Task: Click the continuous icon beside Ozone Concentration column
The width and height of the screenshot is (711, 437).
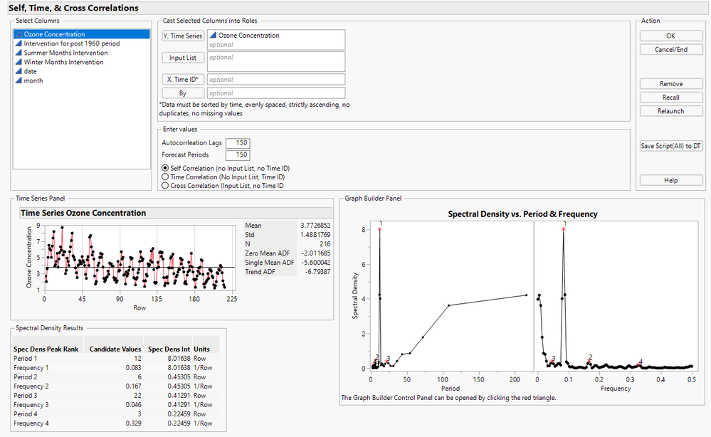Action: click(19, 34)
